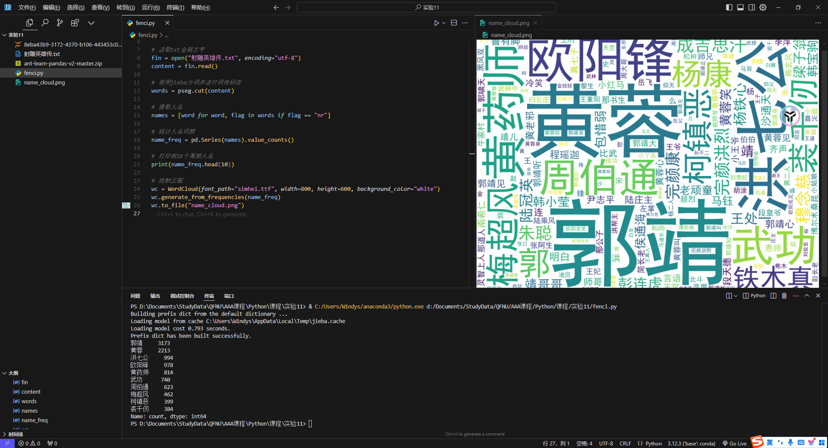Split the fenci.py editor
Viewport: 828px width, 448px height.
pos(454,23)
